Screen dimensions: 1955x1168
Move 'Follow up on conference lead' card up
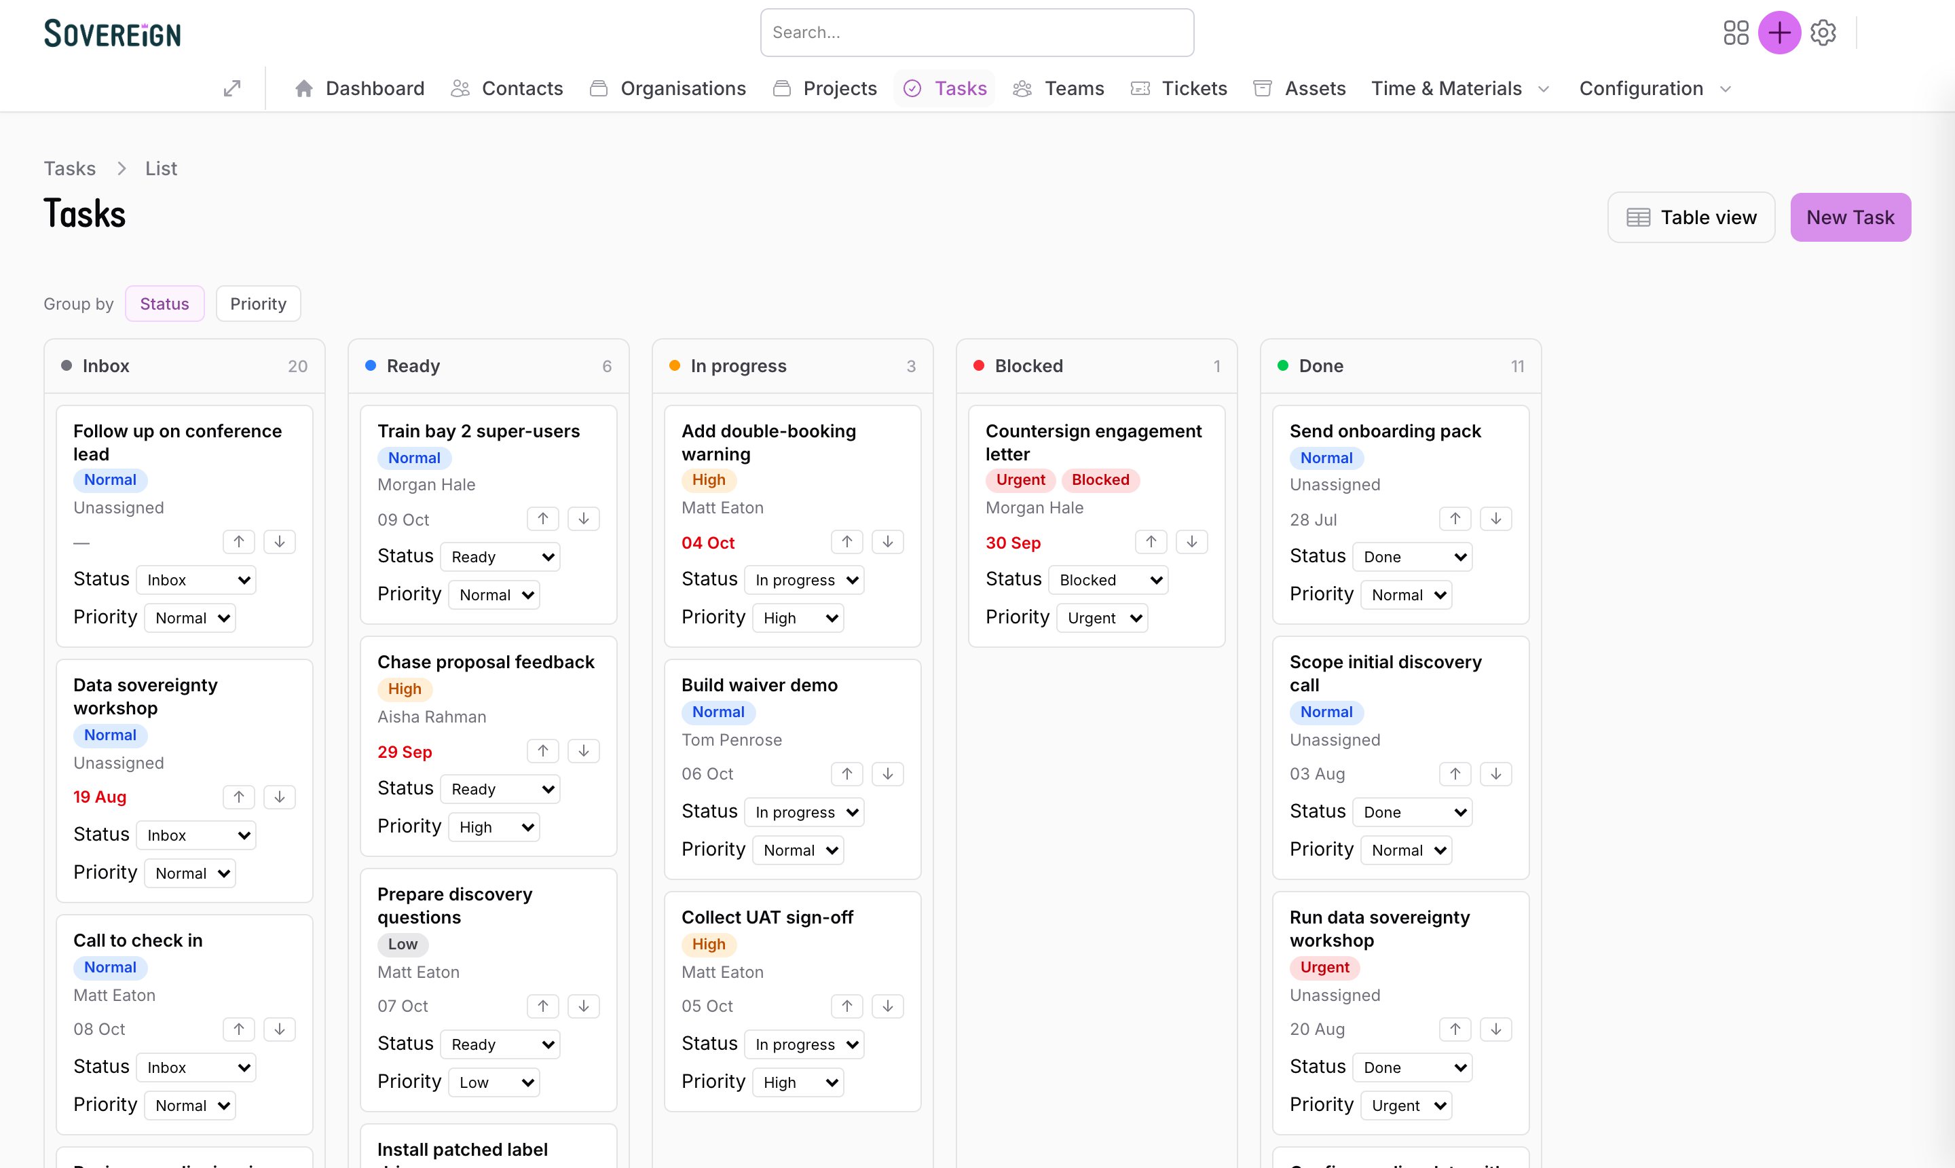click(239, 541)
